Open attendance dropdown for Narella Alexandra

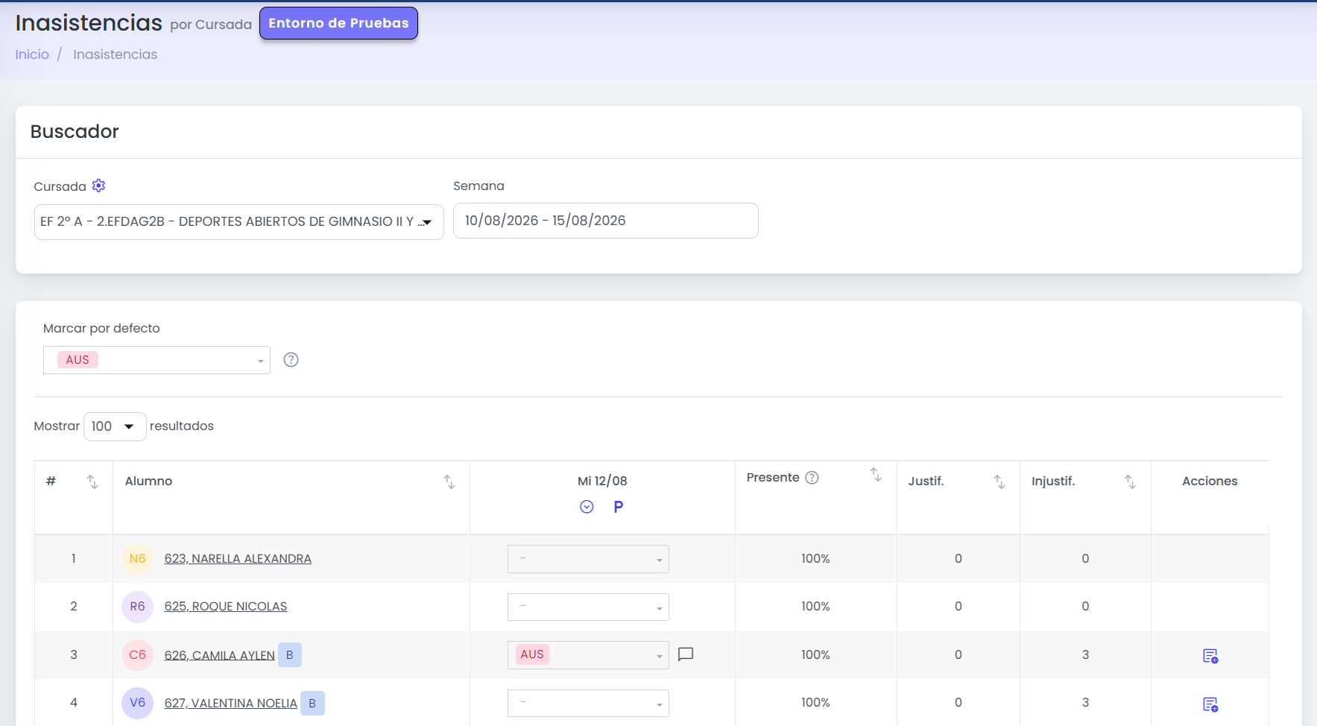[588, 559]
